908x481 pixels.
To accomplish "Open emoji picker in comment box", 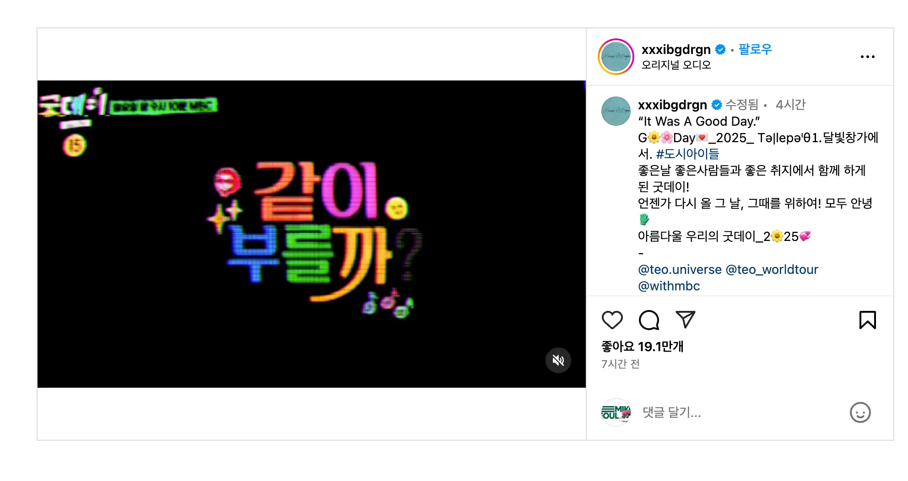I will point(860,412).
